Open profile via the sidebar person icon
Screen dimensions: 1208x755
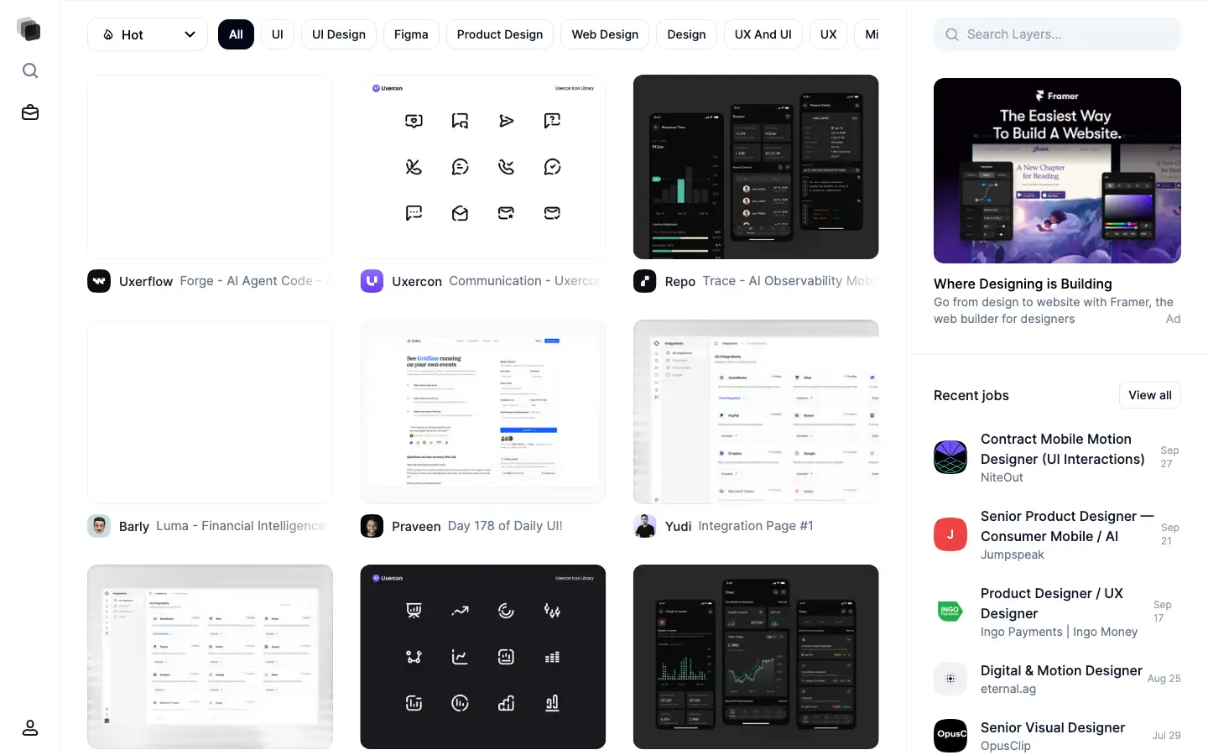[x=30, y=727]
